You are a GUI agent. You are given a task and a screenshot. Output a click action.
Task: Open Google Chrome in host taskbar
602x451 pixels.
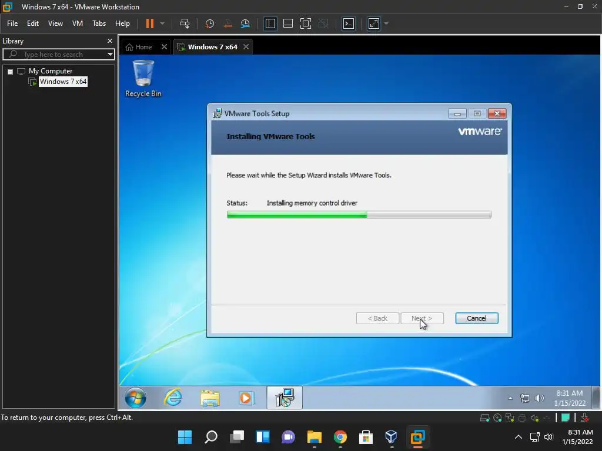pos(340,437)
